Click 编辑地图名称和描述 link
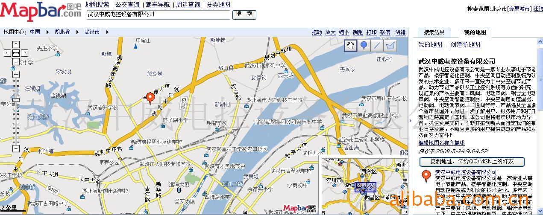The width and height of the screenshot is (543, 215). coord(441,143)
